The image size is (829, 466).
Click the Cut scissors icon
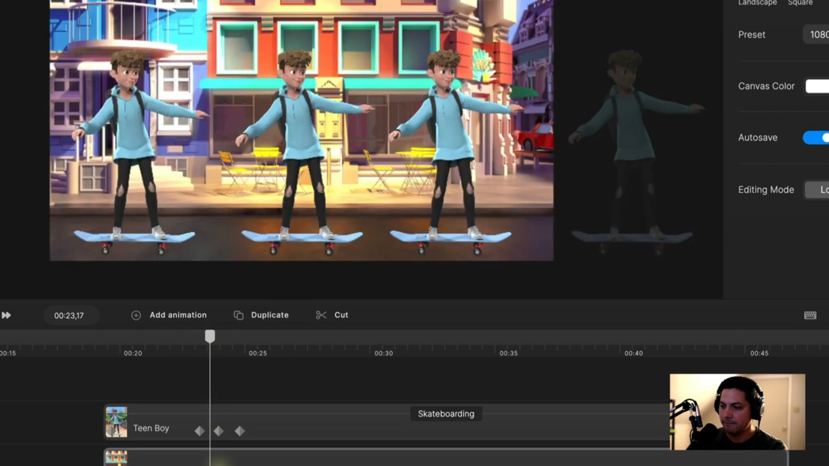321,315
